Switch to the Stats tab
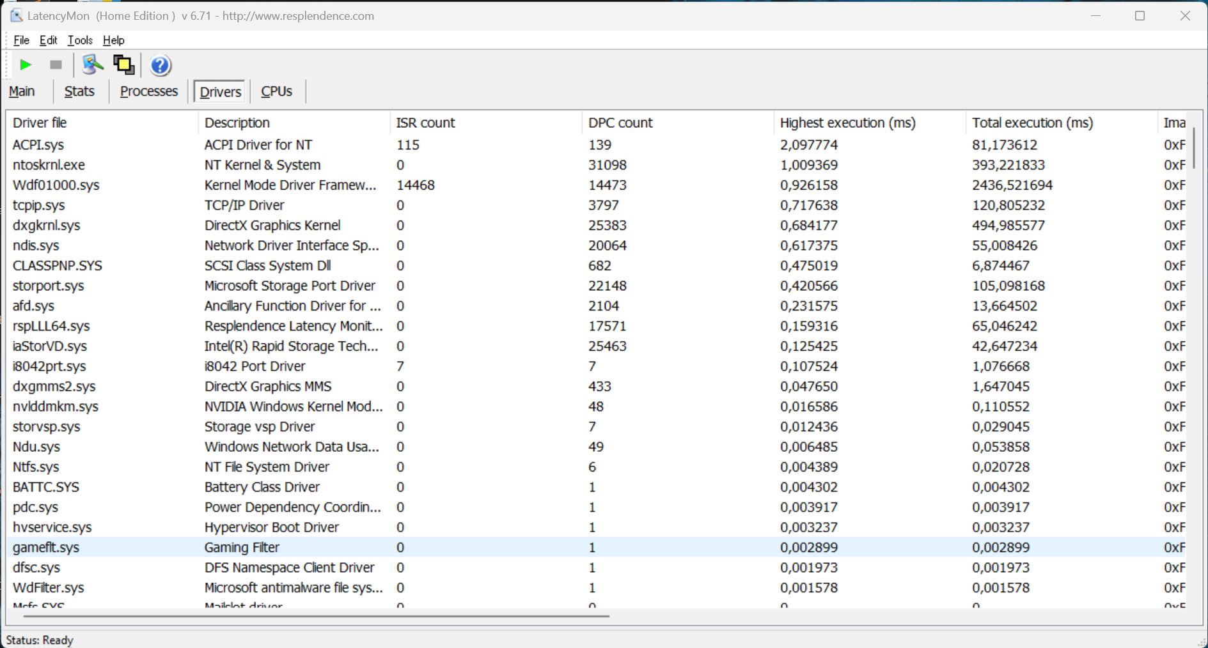Viewport: 1208px width, 648px height. (x=79, y=91)
